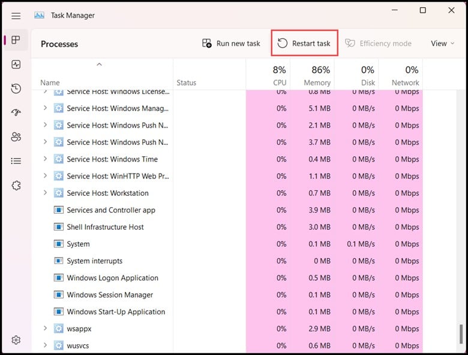Click the Windows Start-Up Application icon

[x=59, y=312]
